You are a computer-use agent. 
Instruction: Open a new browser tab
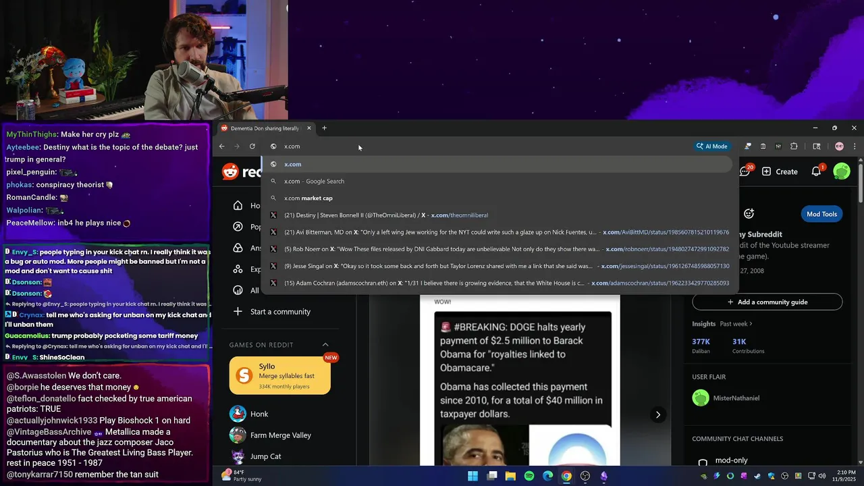tap(324, 128)
